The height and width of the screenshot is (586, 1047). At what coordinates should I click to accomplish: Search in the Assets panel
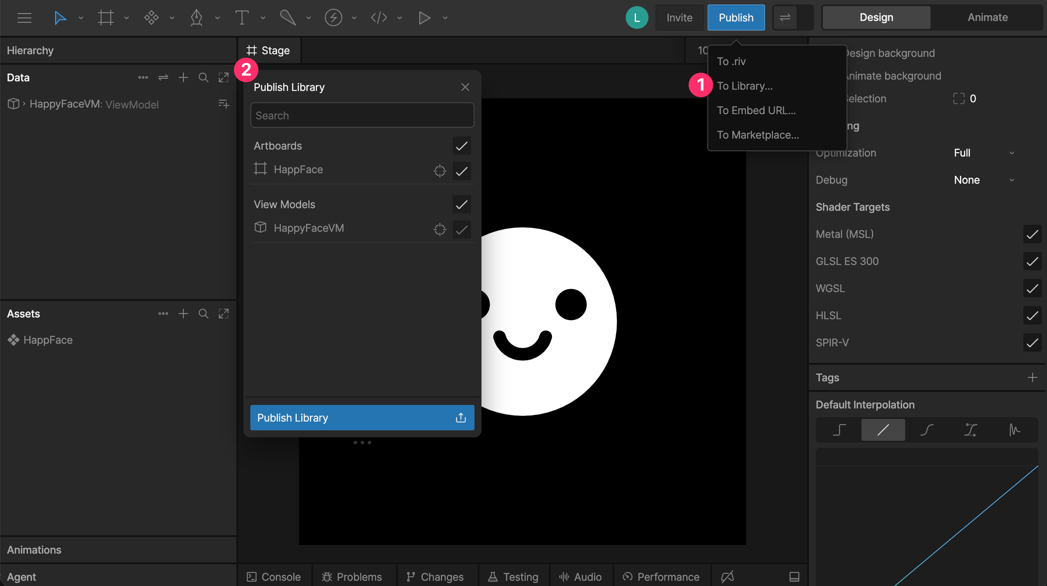(x=203, y=314)
